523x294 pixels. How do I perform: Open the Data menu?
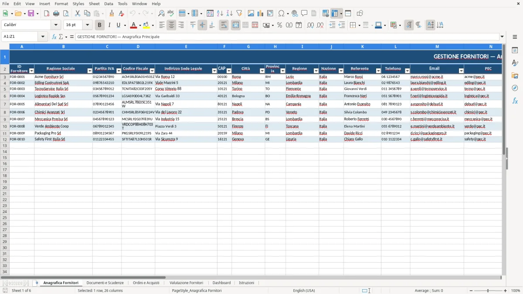click(109, 3)
